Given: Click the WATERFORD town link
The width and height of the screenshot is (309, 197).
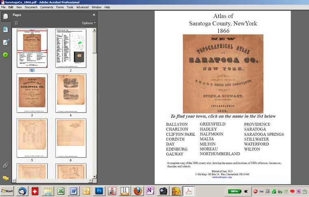Looking at the screenshot, I should tap(256, 144).
